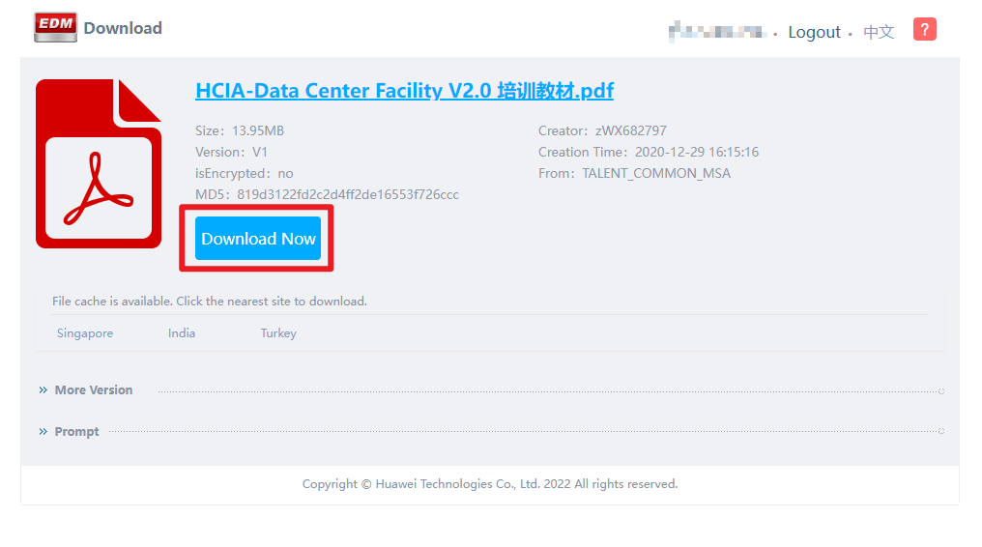Image resolution: width=982 pixels, height=547 pixels.
Task: Click the Version: V1 text
Action: coord(231,152)
